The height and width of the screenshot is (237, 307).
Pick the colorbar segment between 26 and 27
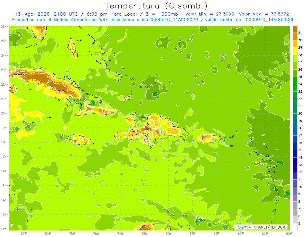295,66
